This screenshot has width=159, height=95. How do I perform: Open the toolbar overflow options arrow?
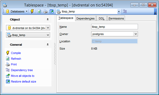[155, 13]
